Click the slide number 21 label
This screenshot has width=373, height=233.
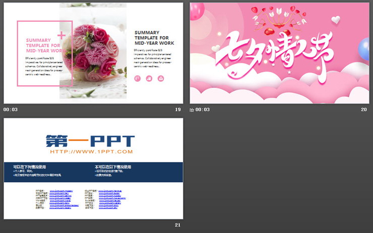(177, 225)
